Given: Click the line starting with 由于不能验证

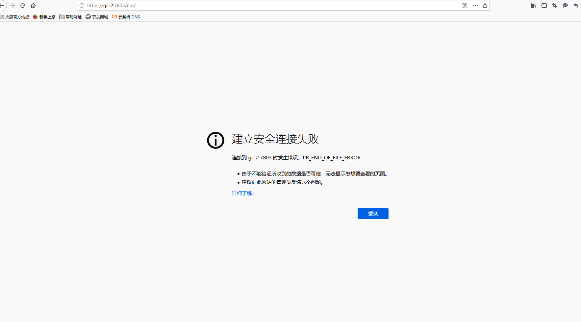Looking at the screenshot, I should coord(315,174).
